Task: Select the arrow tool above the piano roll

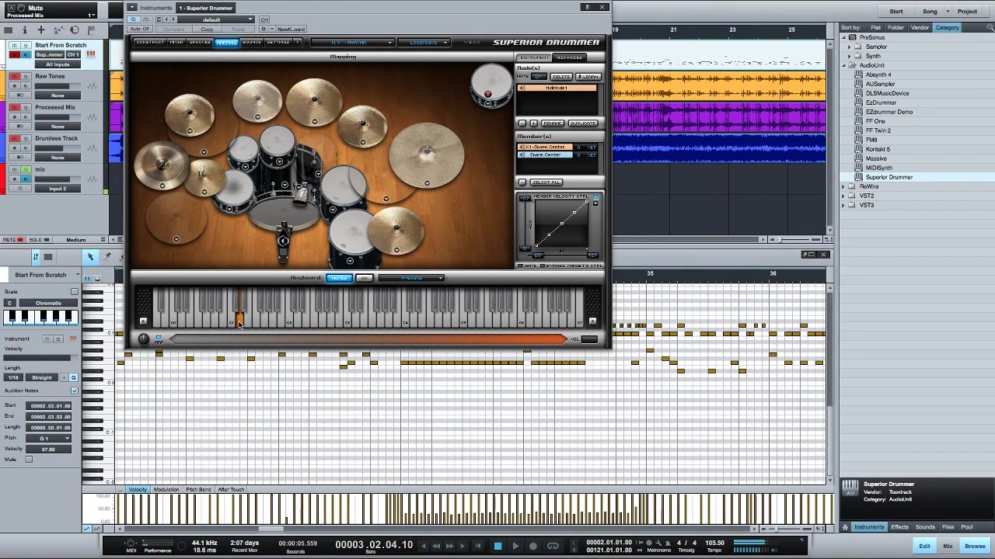Action: click(x=91, y=256)
